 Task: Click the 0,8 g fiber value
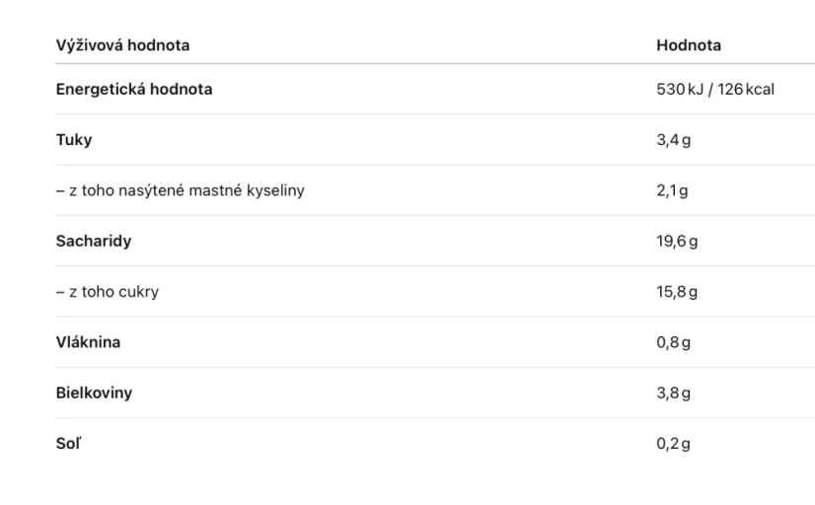(x=674, y=342)
